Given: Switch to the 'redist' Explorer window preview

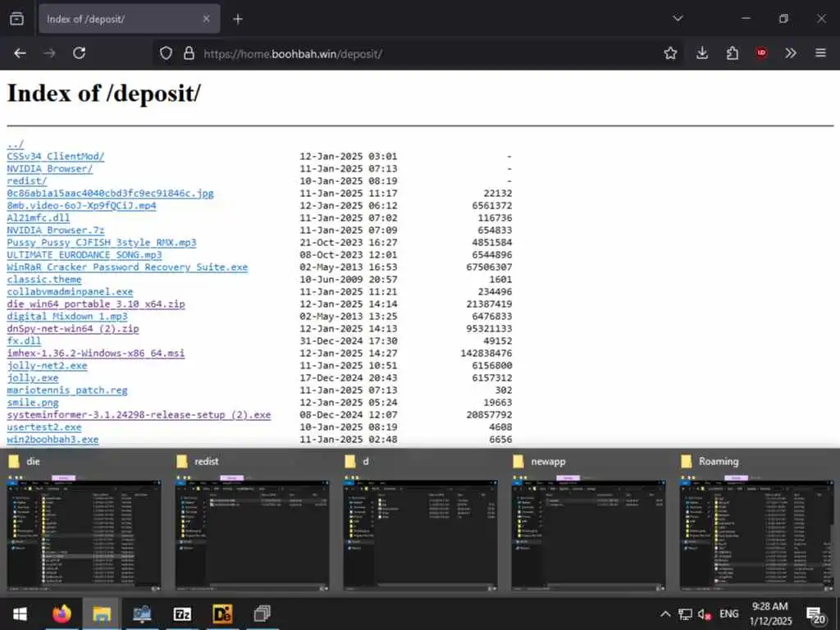Looking at the screenshot, I should point(253,523).
